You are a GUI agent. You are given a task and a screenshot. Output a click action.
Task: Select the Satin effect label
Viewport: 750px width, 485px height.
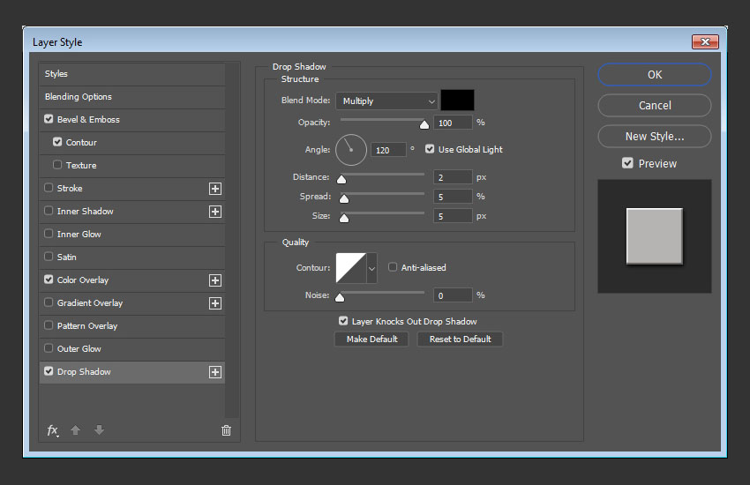coord(67,257)
